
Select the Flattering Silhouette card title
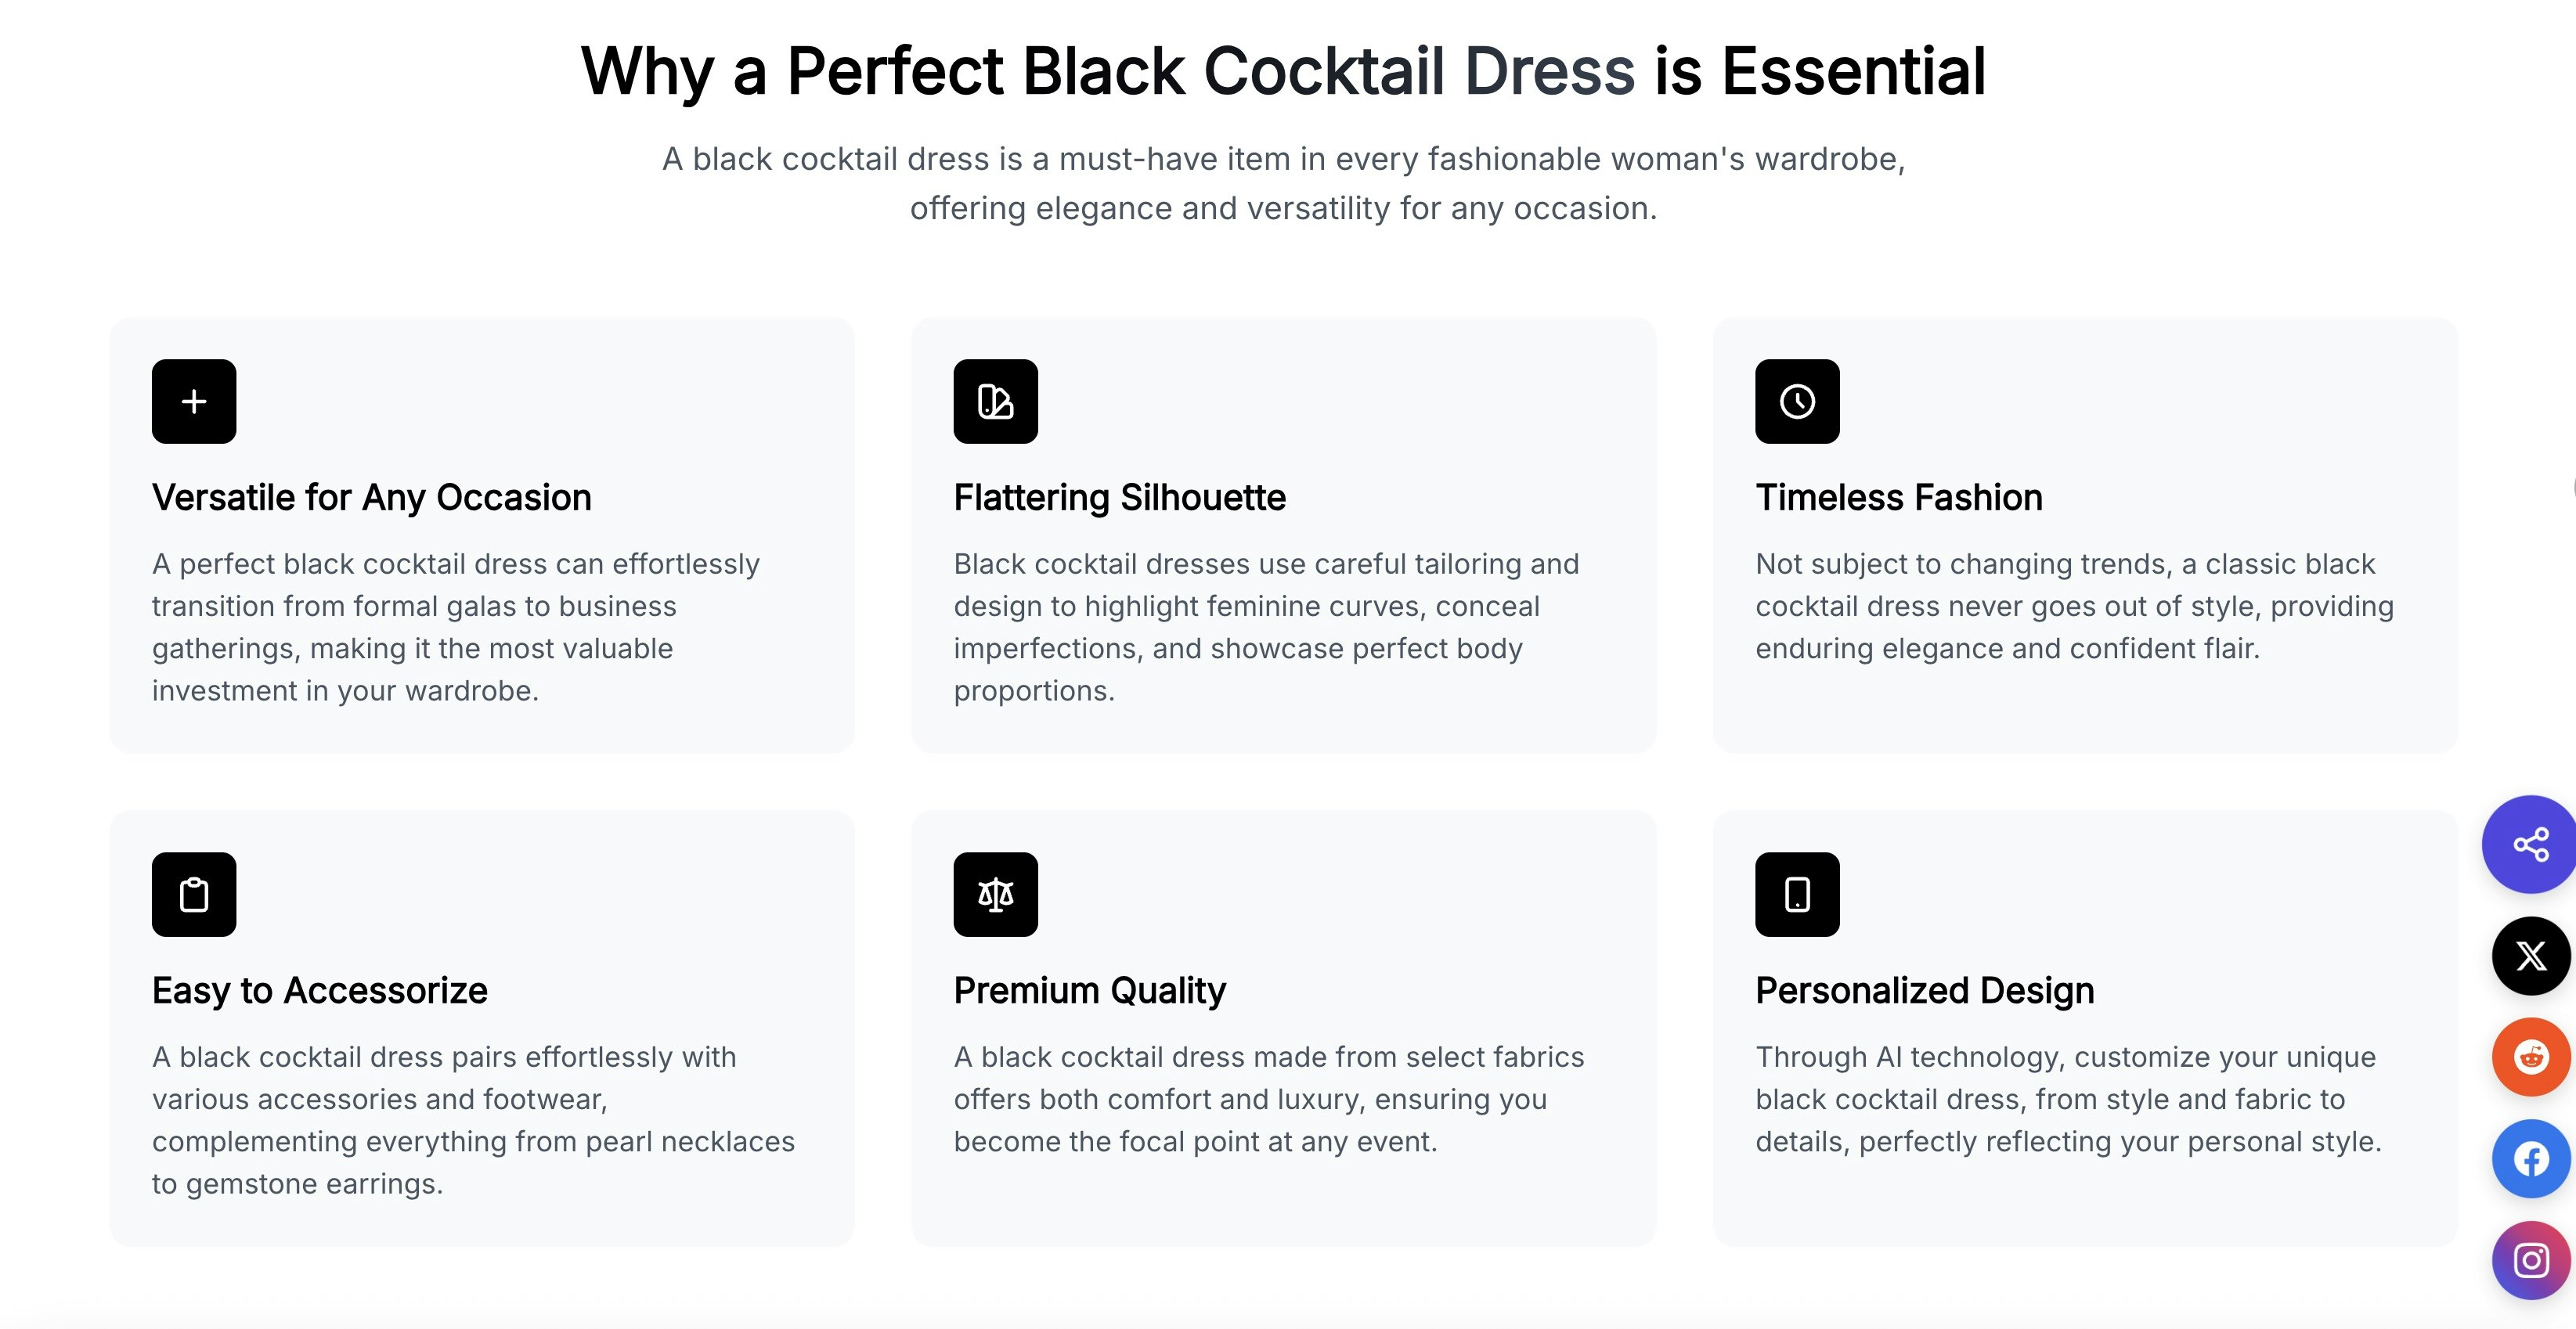1119,497
